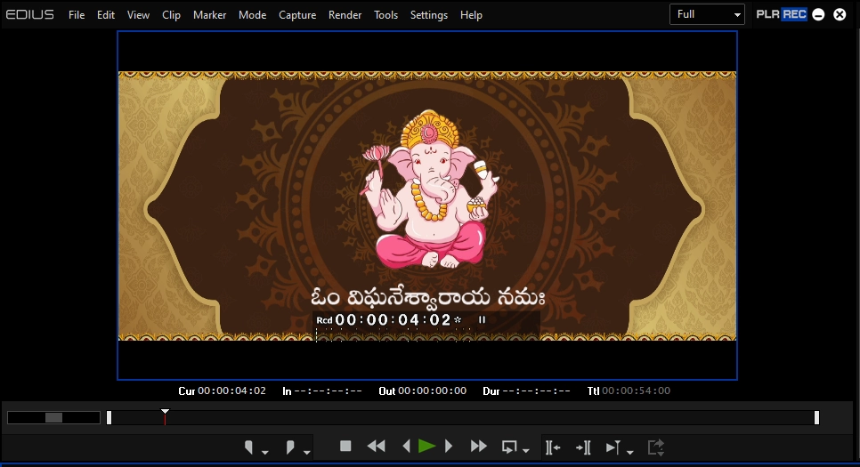Open the Settings menu

coord(429,15)
